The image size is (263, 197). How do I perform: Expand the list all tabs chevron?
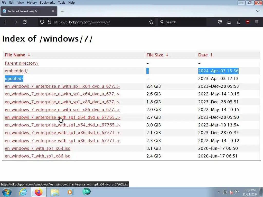pos(258,11)
